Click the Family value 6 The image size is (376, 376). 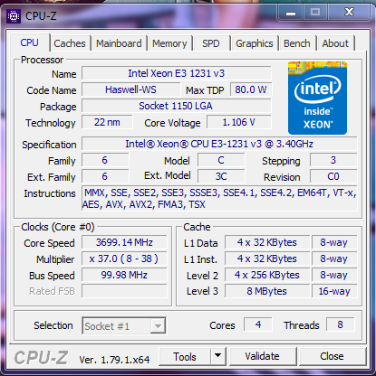(105, 160)
